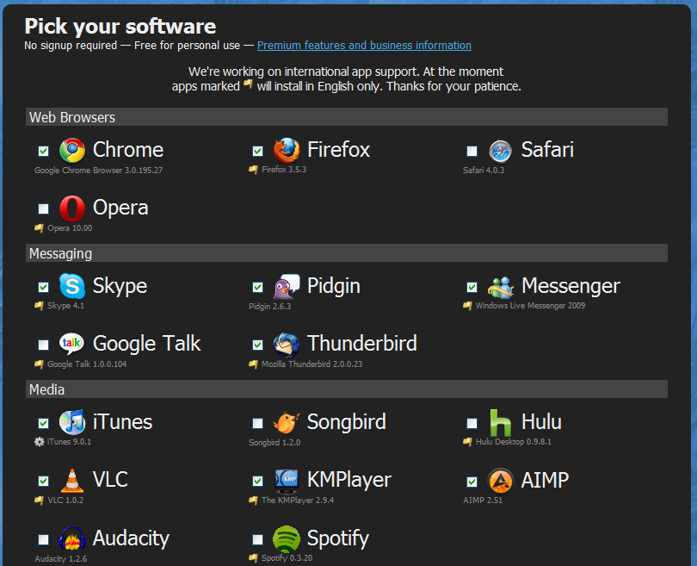This screenshot has width=697, height=566.
Task: Click the Windows Live Messenger icon
Action: tap(501, 287)
